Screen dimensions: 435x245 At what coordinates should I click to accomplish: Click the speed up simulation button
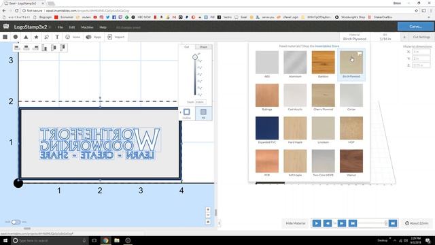coord(342,223)
